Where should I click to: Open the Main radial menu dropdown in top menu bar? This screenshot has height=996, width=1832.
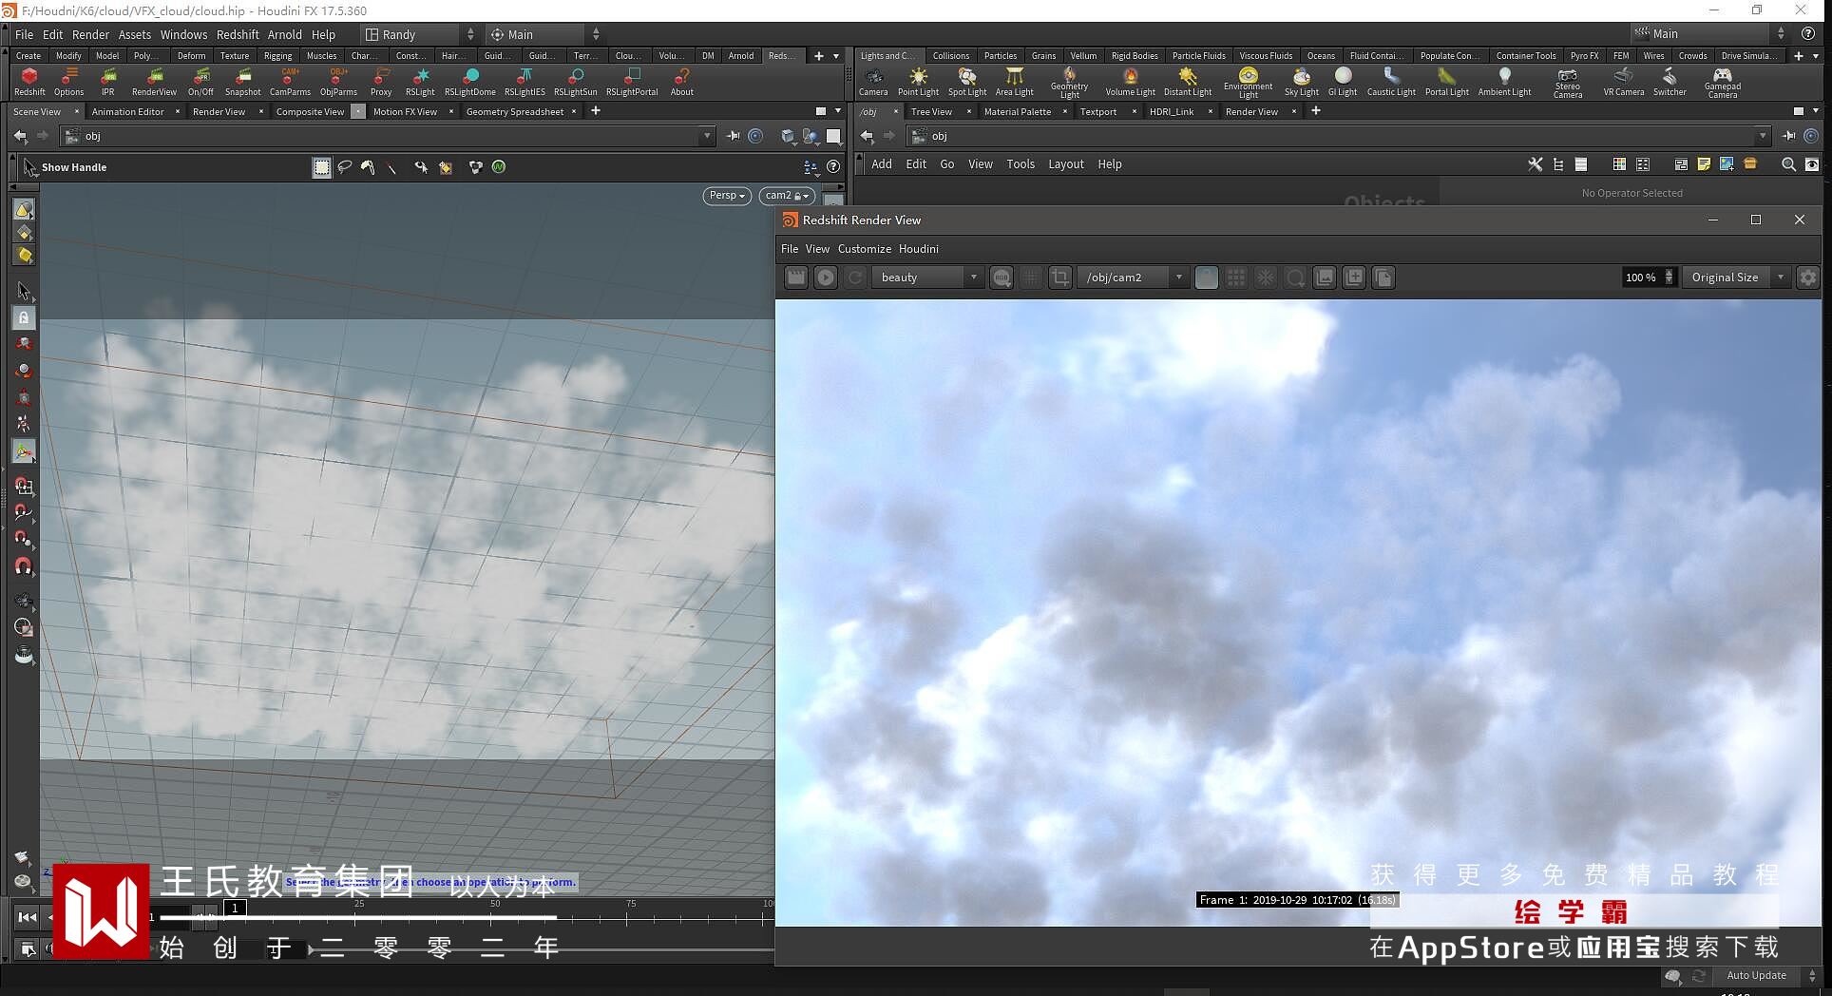(x=544, y=34)
